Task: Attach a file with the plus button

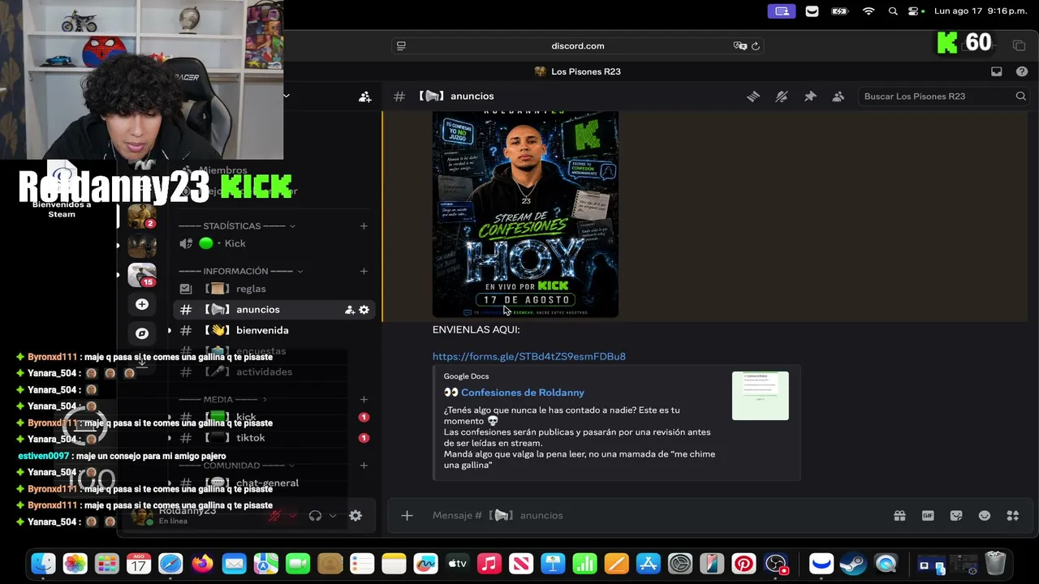Action: (x=407, y=516)
